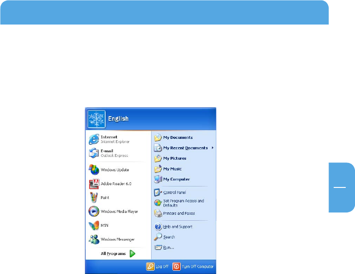Viewport: 355px width, 274px height.
Task: Launch Windows Update via its icon
Action: 94,169
